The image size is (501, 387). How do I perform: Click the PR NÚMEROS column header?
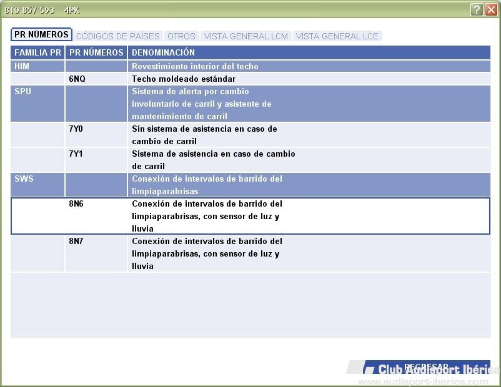point(96,52)
